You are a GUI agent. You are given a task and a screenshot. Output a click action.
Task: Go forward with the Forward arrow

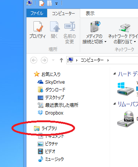(x=44, y=60)
